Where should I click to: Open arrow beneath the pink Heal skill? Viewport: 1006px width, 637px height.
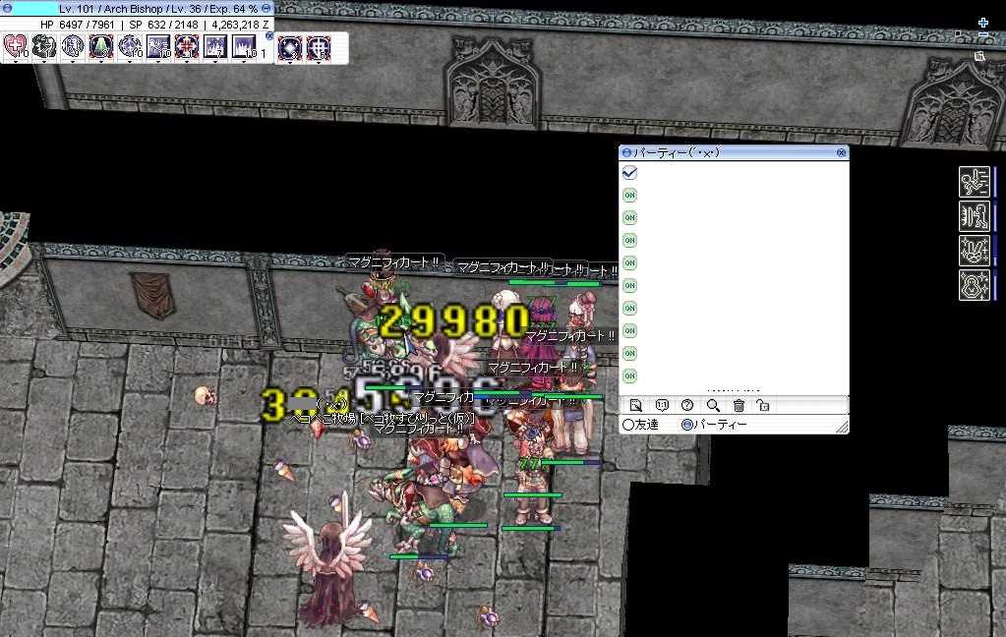[16, 62]
